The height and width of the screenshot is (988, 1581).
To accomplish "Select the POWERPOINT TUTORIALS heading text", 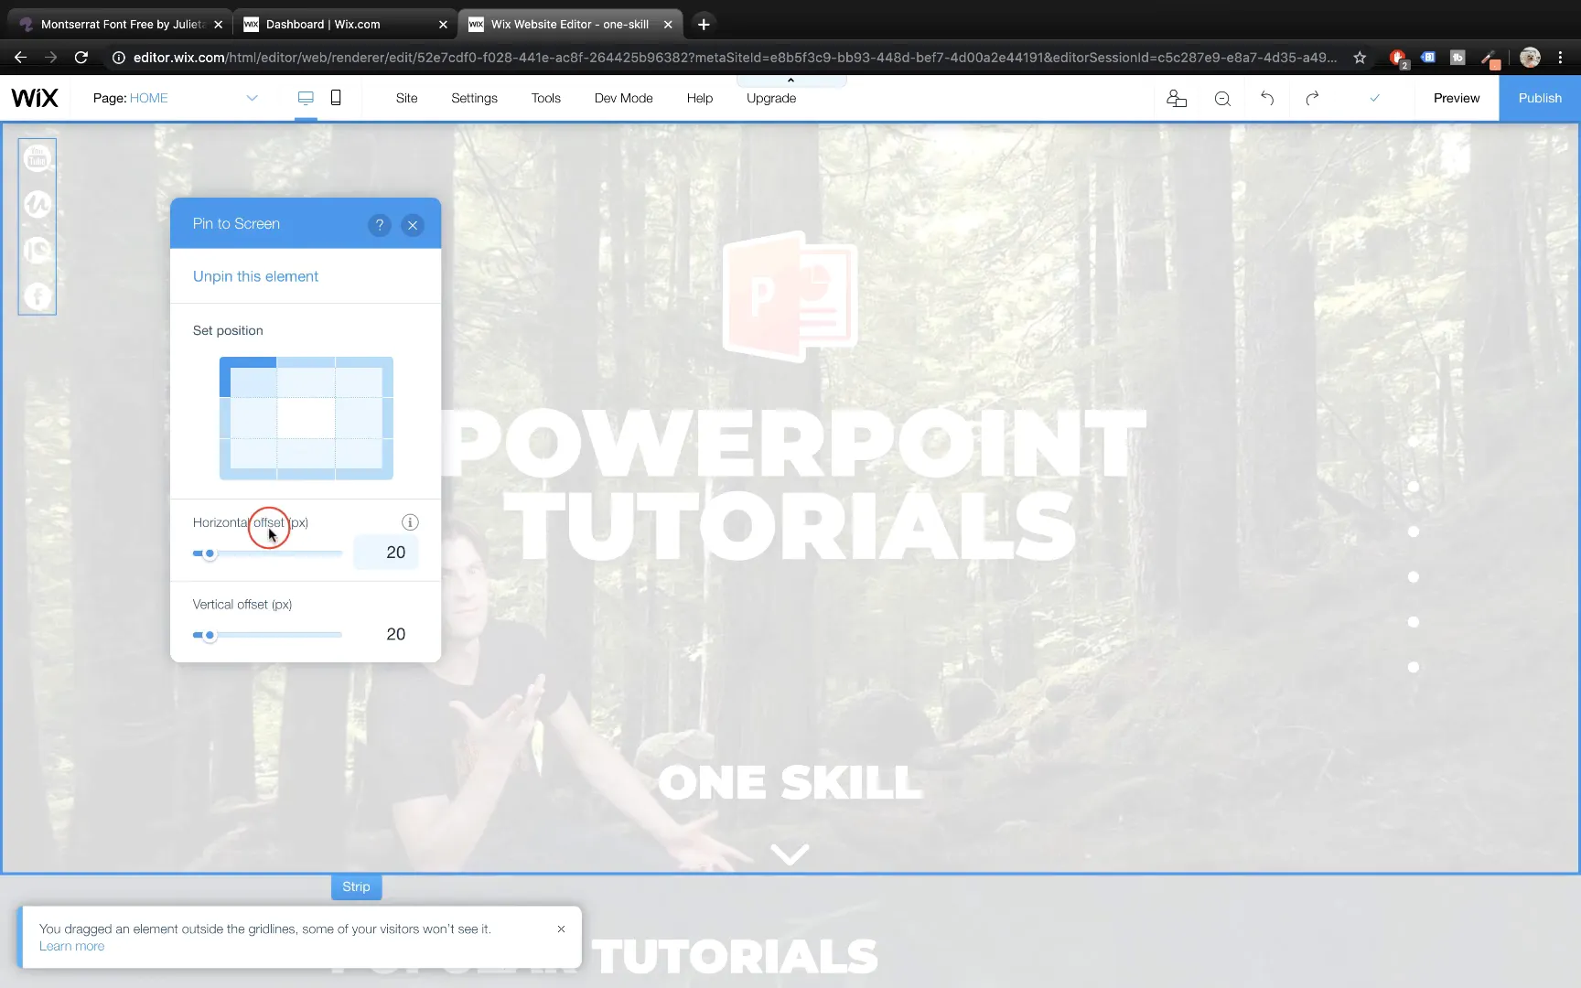I will pyautogui.click(x=792, y=484).
